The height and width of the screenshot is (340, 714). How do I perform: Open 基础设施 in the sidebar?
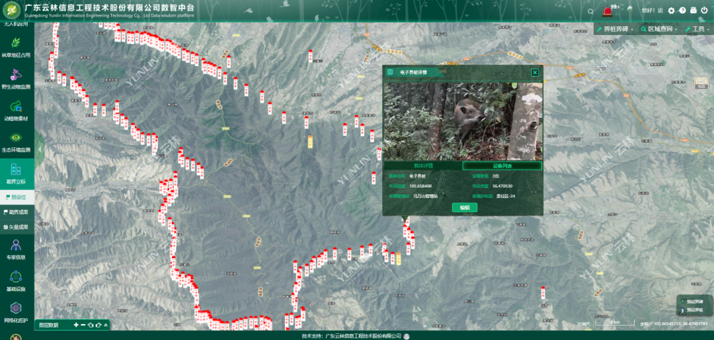(16, 281)
